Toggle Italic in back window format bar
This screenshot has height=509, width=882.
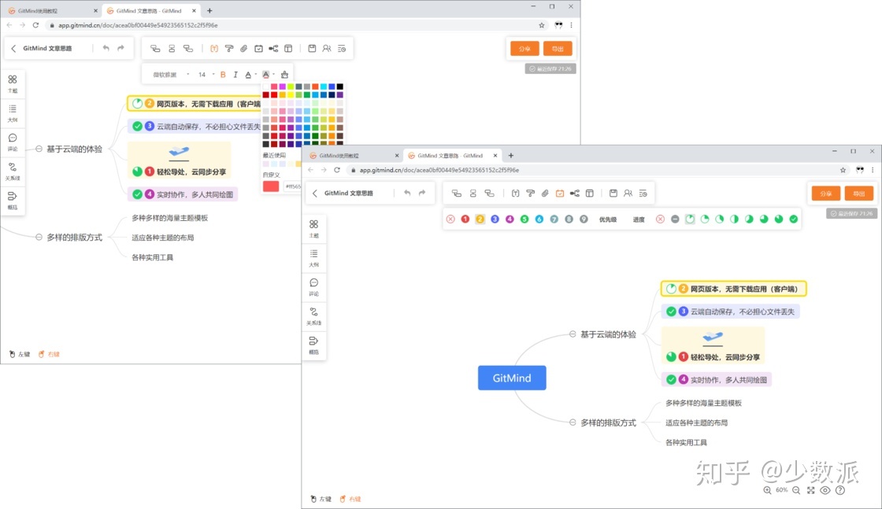pos(235,74)
